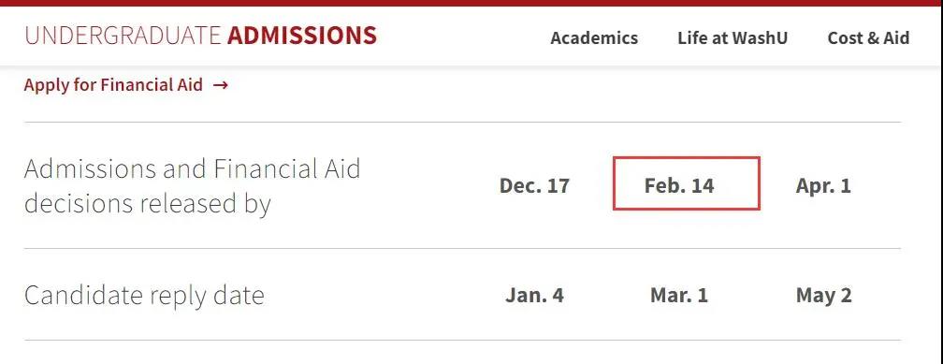Click the divider line under Apply for Financial Aid
This screenshot has width=943, height=364.
[462, 123]
